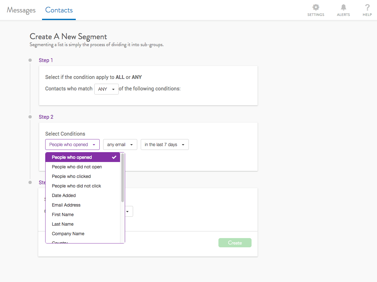The image size is (377, 282).
Task: Choose "People who clicked" from the list
Action: click(71, 176)
